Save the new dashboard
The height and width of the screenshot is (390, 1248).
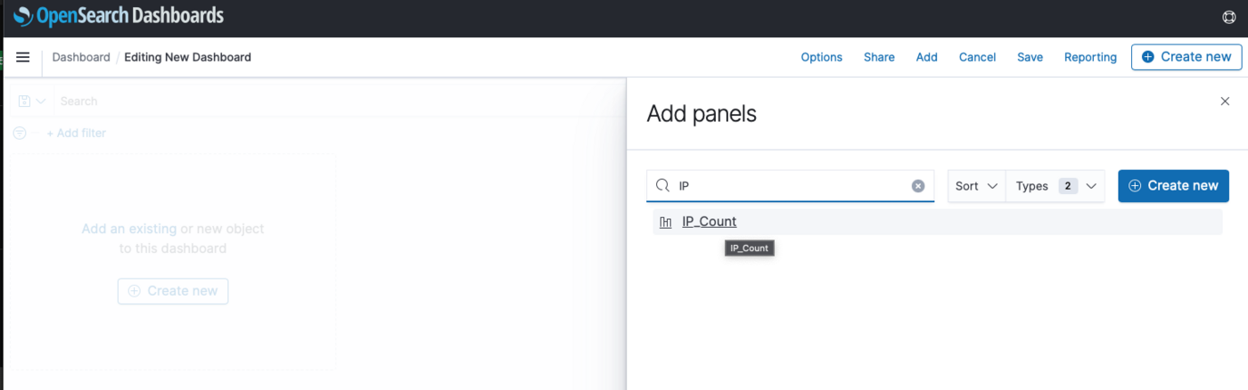coord(1030,57)
